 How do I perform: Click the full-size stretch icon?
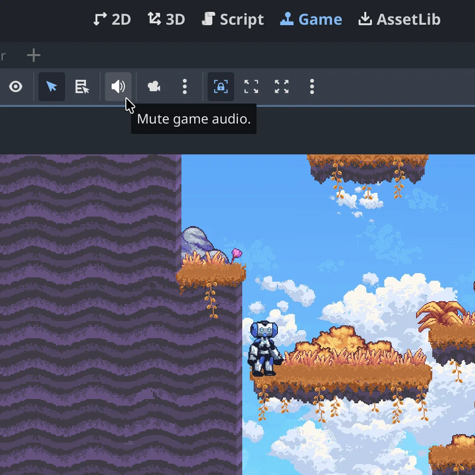tap(281, 87)
